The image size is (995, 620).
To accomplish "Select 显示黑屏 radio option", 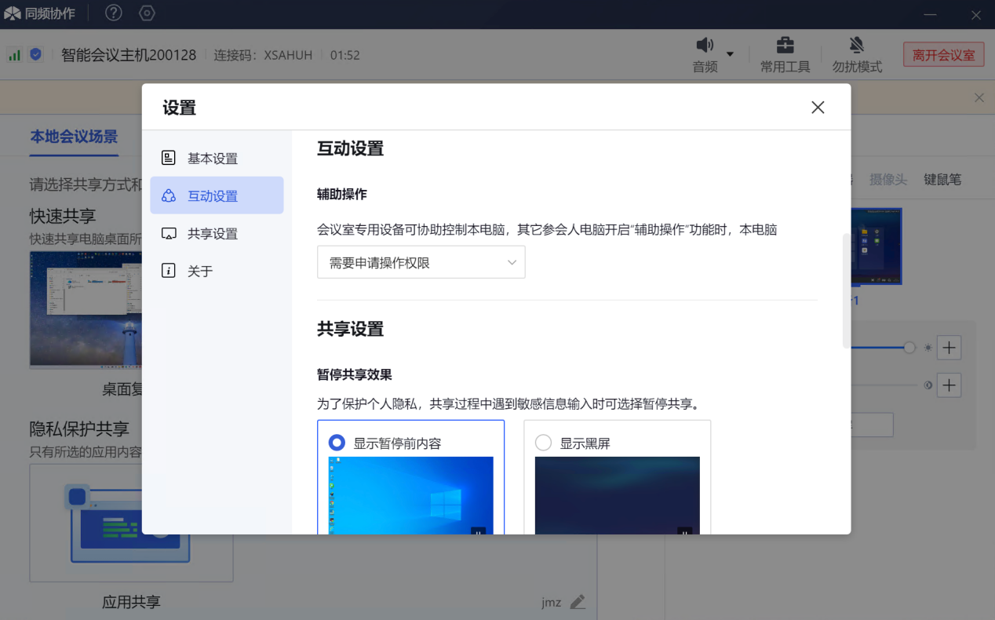I will click(x=543, y=443).
